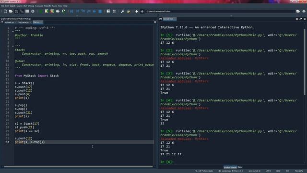Screen dimensions: 307x173
Task: Change to the parent directory
Action: [304, 12]
